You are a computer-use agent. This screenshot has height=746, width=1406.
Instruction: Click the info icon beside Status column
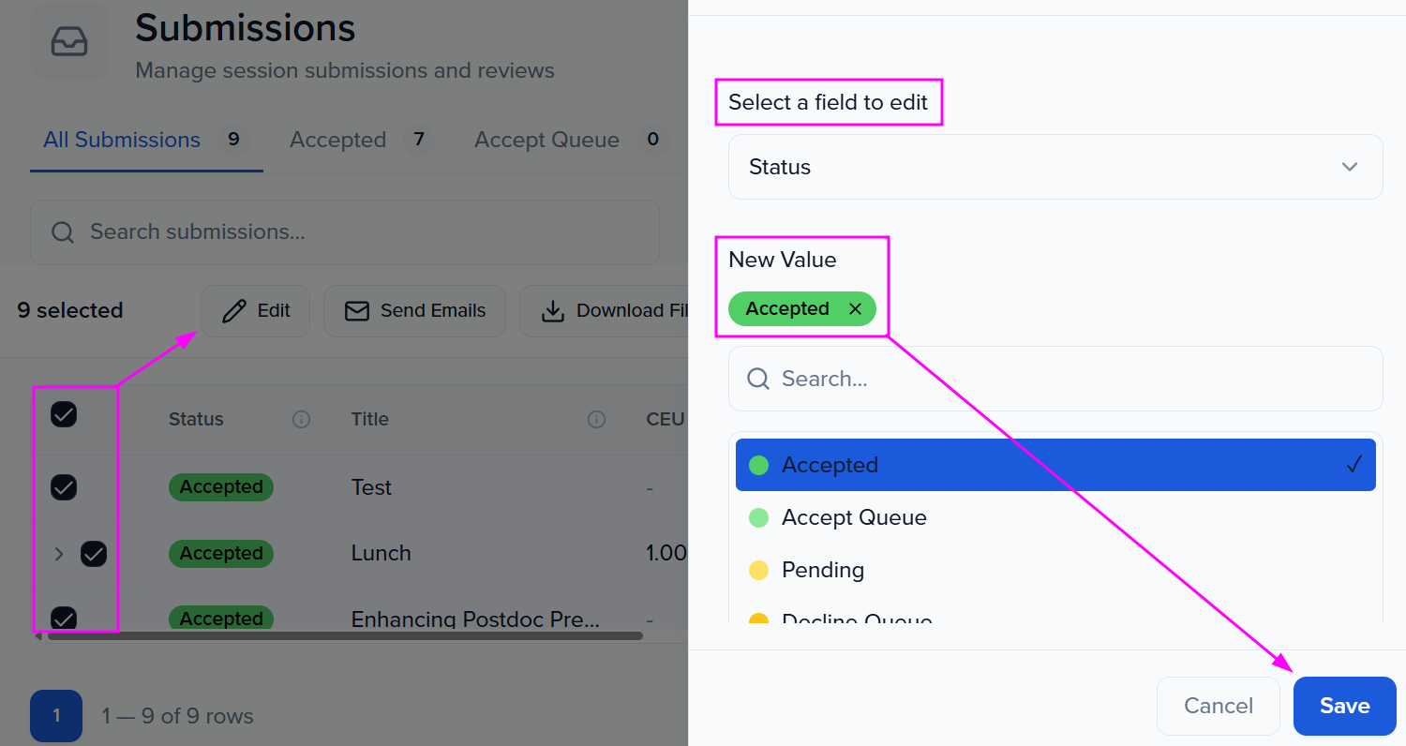coord(301,420)
